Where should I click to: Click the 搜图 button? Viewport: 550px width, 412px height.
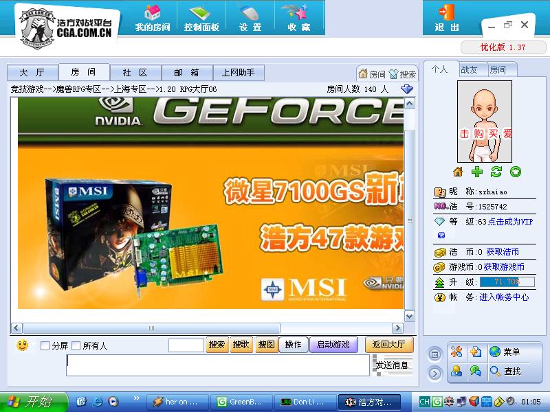click(266, 345)
